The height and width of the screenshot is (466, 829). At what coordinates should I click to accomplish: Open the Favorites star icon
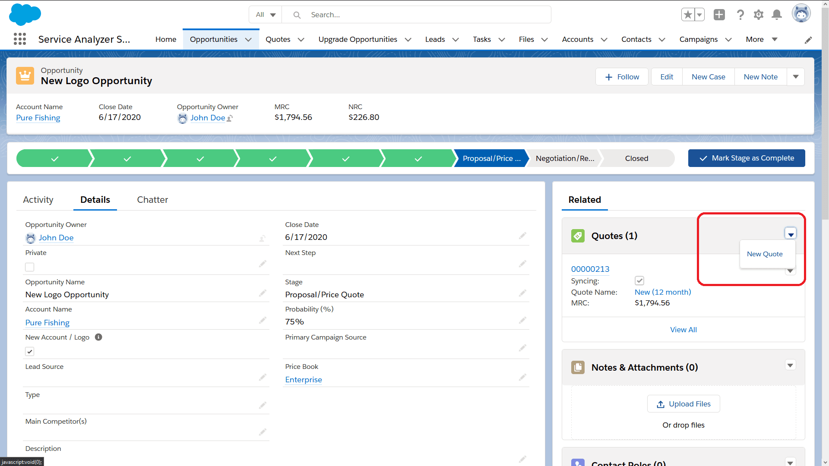(x=688, y=15)
